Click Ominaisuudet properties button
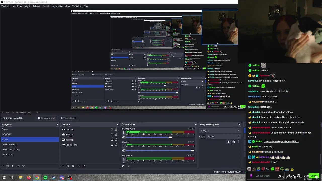This screenshot has height=181, width=322. point(47,118)
